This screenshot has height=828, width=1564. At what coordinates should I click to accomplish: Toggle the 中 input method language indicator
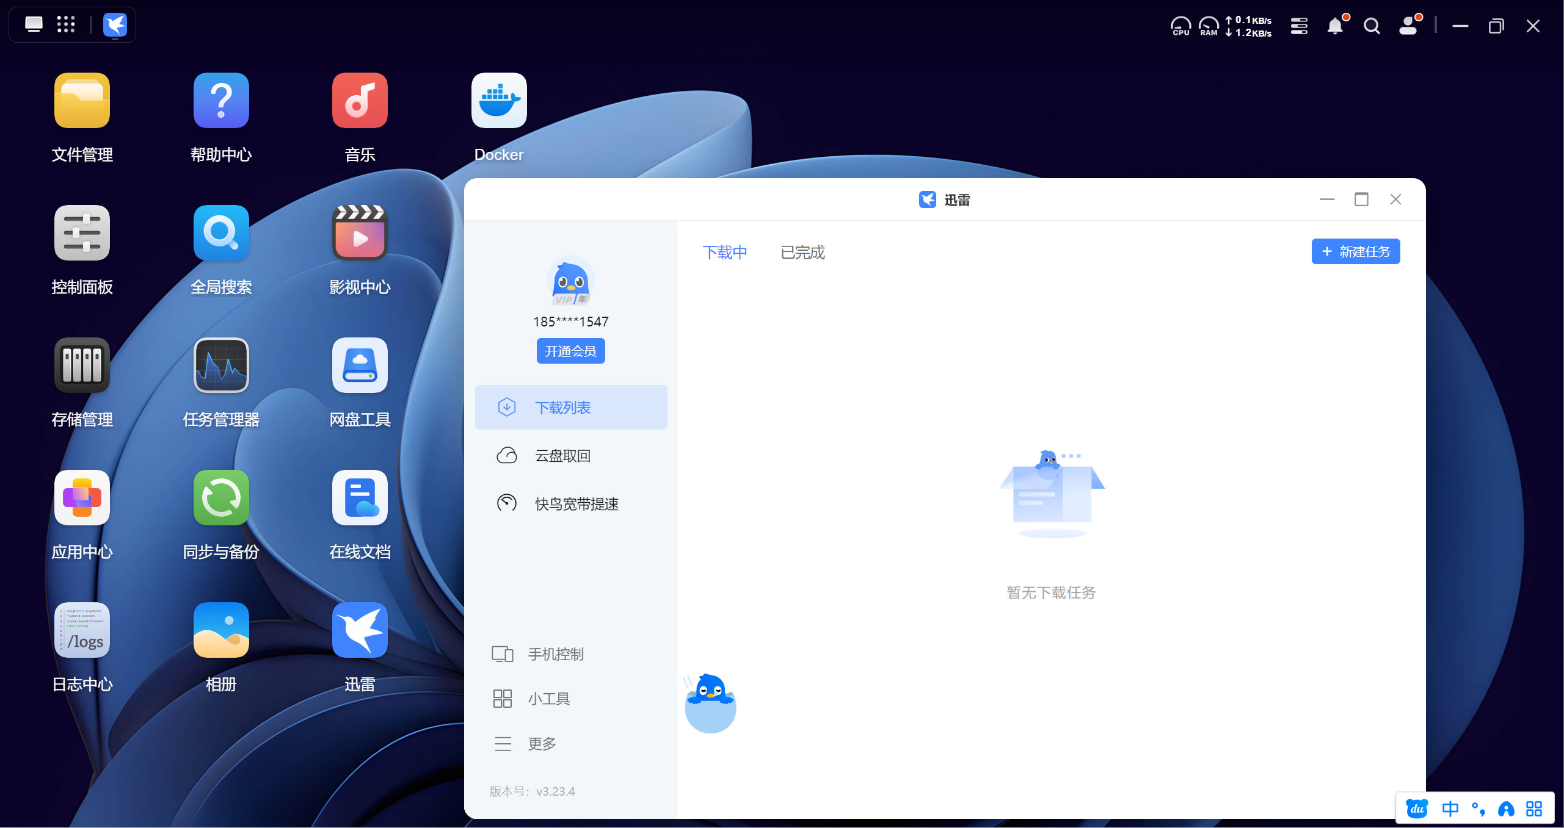click(x=1450, y=809)
